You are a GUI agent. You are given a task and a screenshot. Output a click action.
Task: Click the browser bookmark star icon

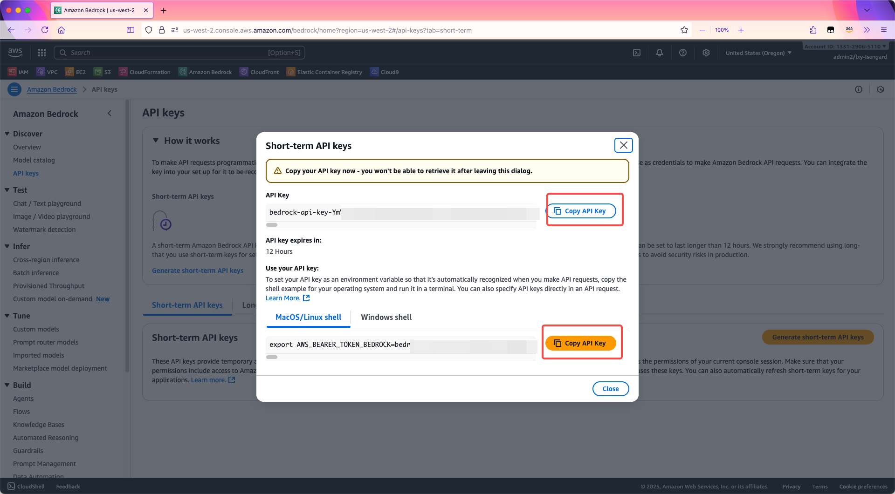click(684, 30)
